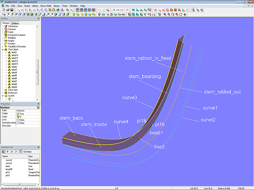Click the Save file toolbar icon
254x190 pixels.
click(12, 10)
